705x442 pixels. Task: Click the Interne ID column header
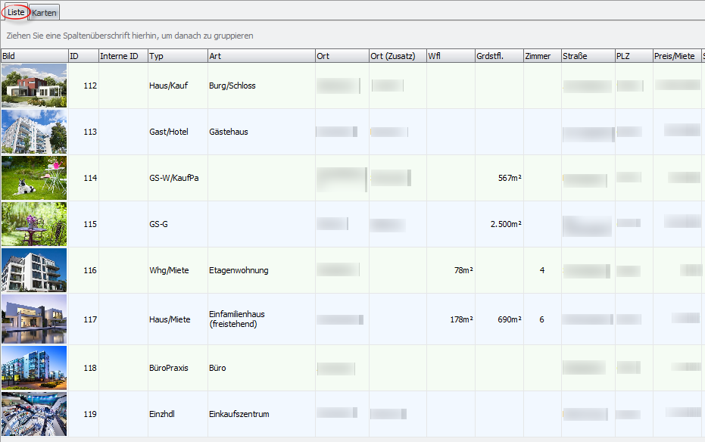click(123, 56)
